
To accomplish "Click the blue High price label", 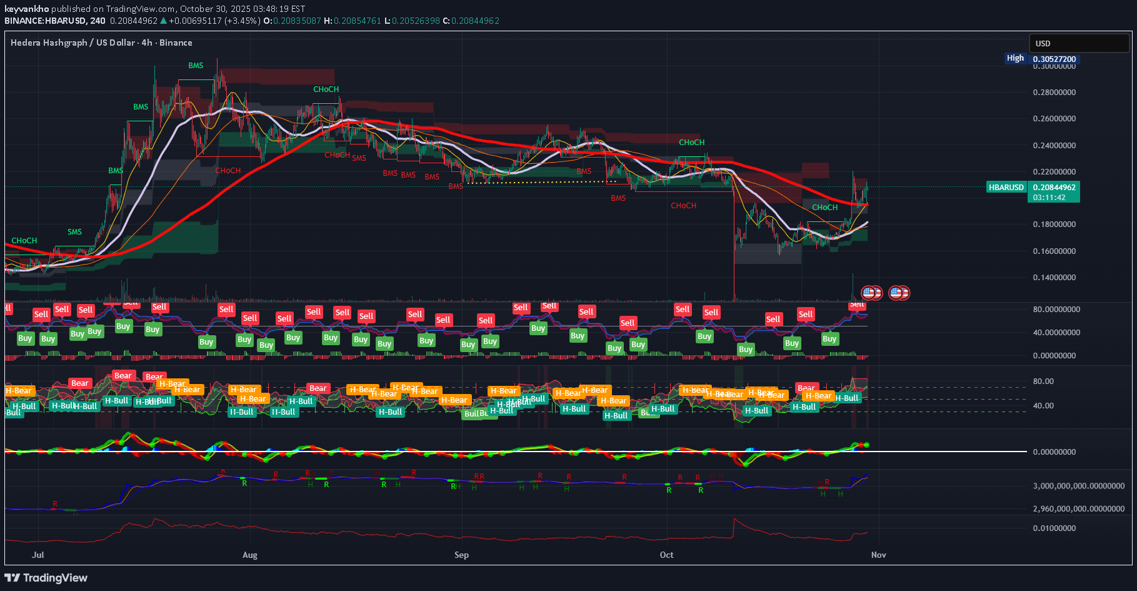I will [x=1015, y=58].
